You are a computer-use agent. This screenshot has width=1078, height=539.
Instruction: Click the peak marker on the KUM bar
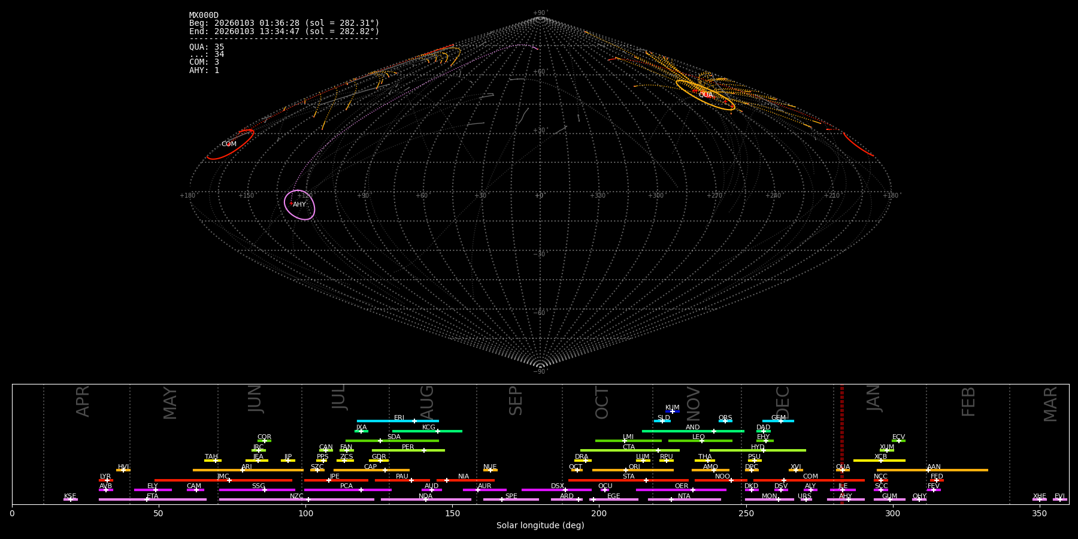[672, 411]
